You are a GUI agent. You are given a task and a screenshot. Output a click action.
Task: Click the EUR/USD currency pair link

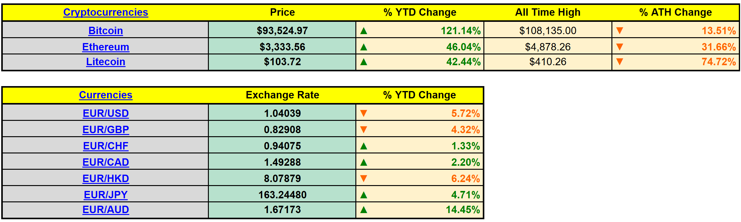(x=106, y=113)
